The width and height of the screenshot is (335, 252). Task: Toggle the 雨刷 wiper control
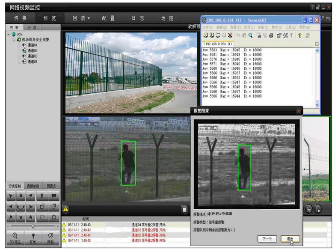pyautogui.click(x=50, y=237)
